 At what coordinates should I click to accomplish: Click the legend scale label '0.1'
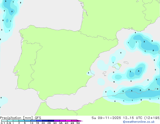click(3, 123)
